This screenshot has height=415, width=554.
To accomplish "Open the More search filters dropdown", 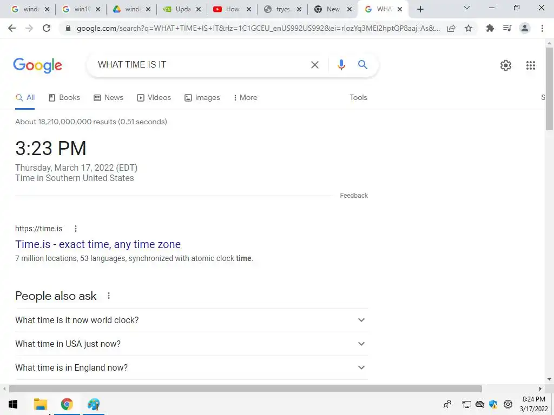I will point(245,98).
